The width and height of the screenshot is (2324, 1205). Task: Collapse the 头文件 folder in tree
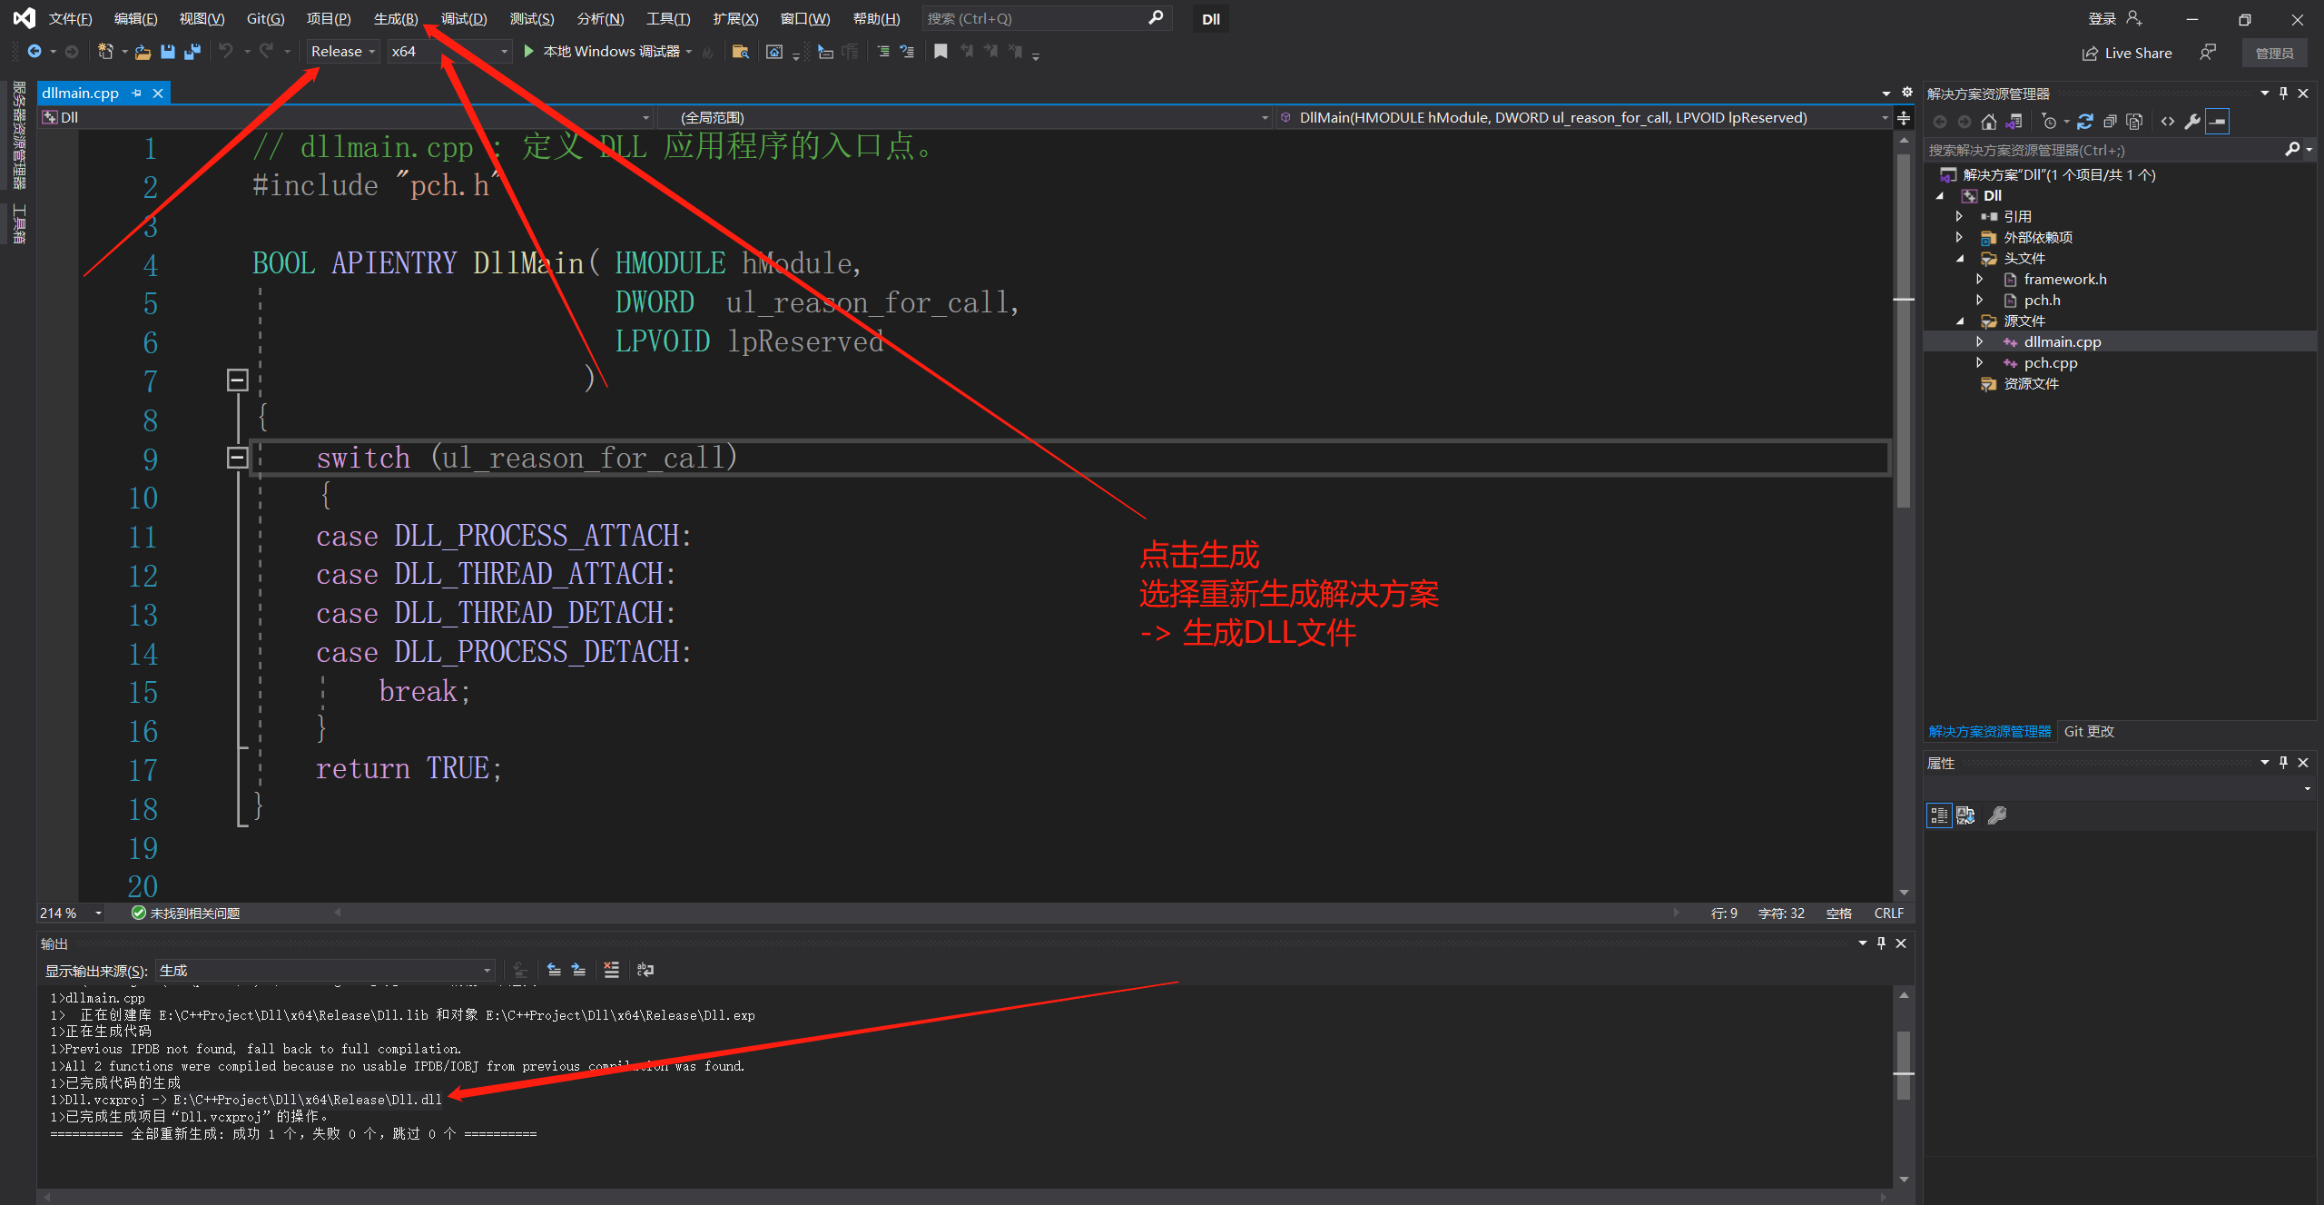(x=1960, y=259)
